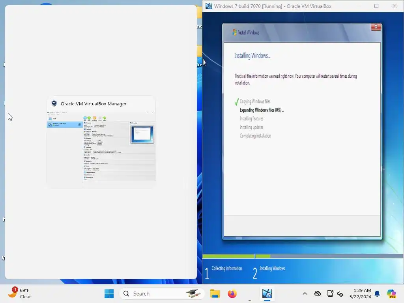Screen dimensions: 404x303
Task: Click the OneDrive cloud tray icon
Action: (x=318, y=294)
